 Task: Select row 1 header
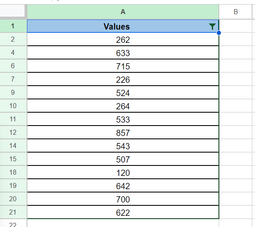pos(13,27)
